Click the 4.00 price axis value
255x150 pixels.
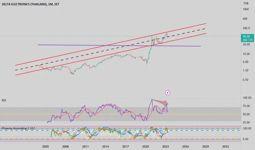pyautogui.click(x=246, y=62)
